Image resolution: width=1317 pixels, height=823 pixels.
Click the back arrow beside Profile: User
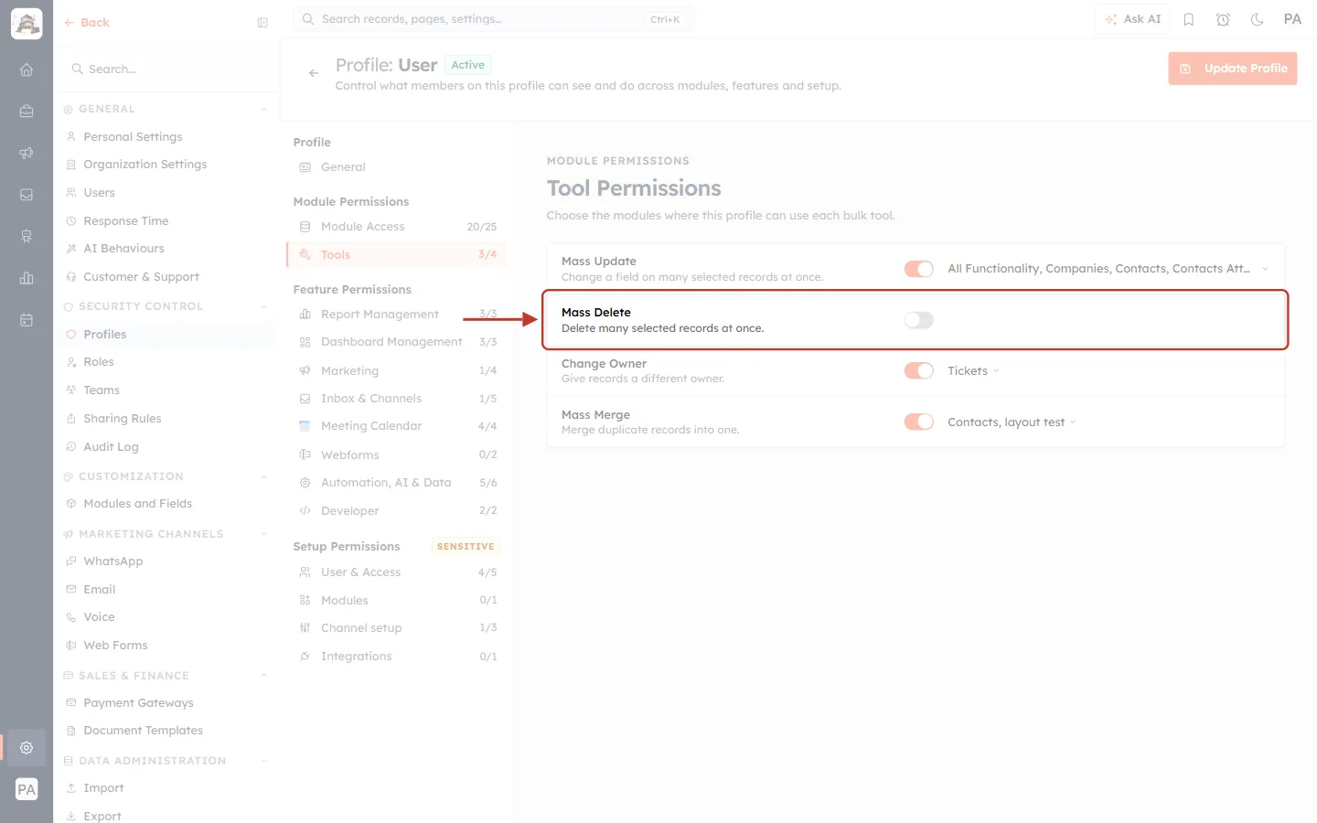coord(314,73)
